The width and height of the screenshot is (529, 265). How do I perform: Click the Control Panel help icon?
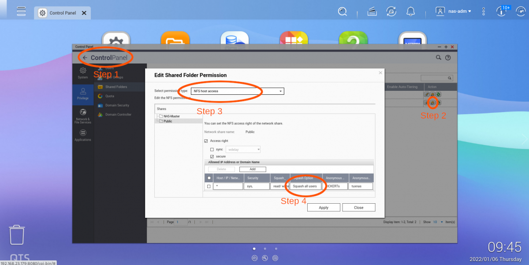coord(448,58)
